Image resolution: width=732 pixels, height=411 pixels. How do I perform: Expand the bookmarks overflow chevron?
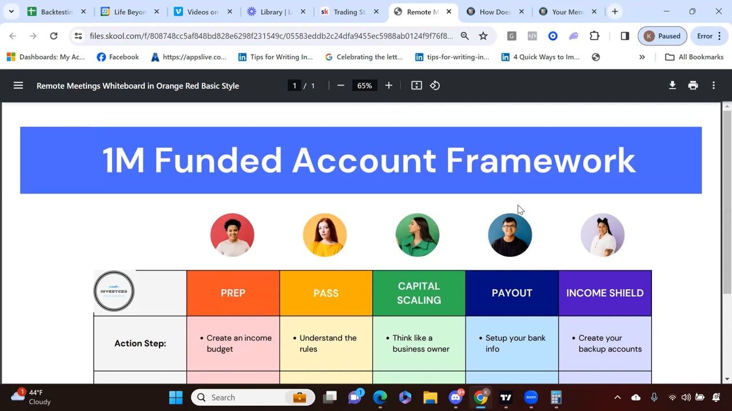tap(642, 57)
